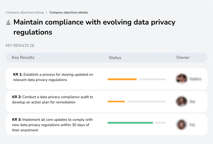Open KR 1 staying updated process row
The image size is (213, 144).
click(53, 77)
